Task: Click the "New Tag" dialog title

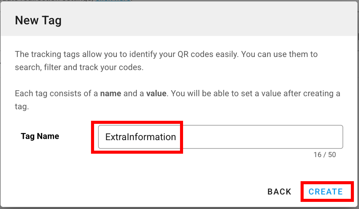Action: pyautogui.click(x=38, y=21)
